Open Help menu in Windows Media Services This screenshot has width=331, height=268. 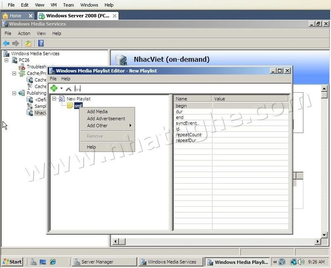tap(57, 33)
